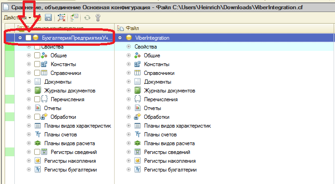Toggle the Перечисления checkbox
The height and width of the screenshot is (184, 335).
coord(37,99)
